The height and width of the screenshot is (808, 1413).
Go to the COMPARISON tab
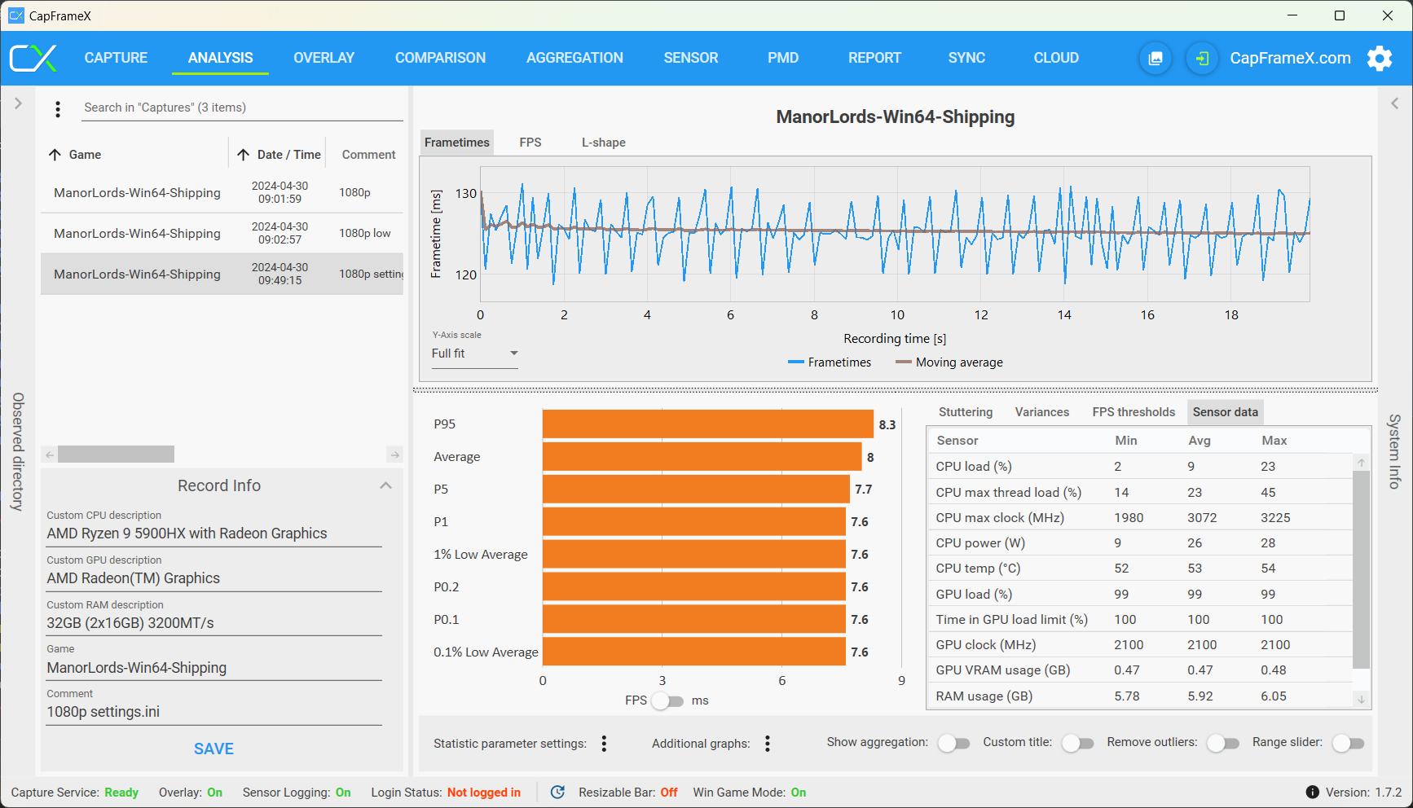click(x=440, y=58)
